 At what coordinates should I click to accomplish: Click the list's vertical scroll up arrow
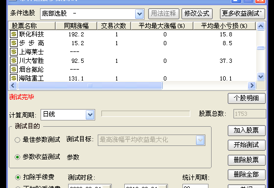260,26
